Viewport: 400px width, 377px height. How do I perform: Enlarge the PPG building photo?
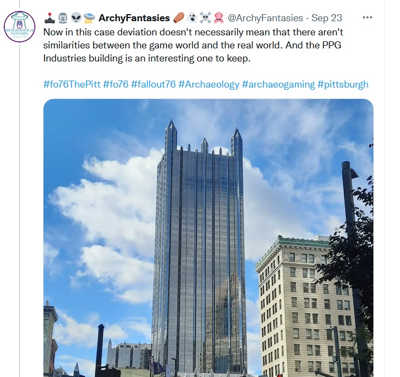[x=208, y=238]
